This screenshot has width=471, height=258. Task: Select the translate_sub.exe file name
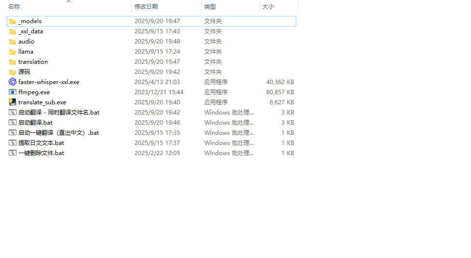(x=42, y=102)
